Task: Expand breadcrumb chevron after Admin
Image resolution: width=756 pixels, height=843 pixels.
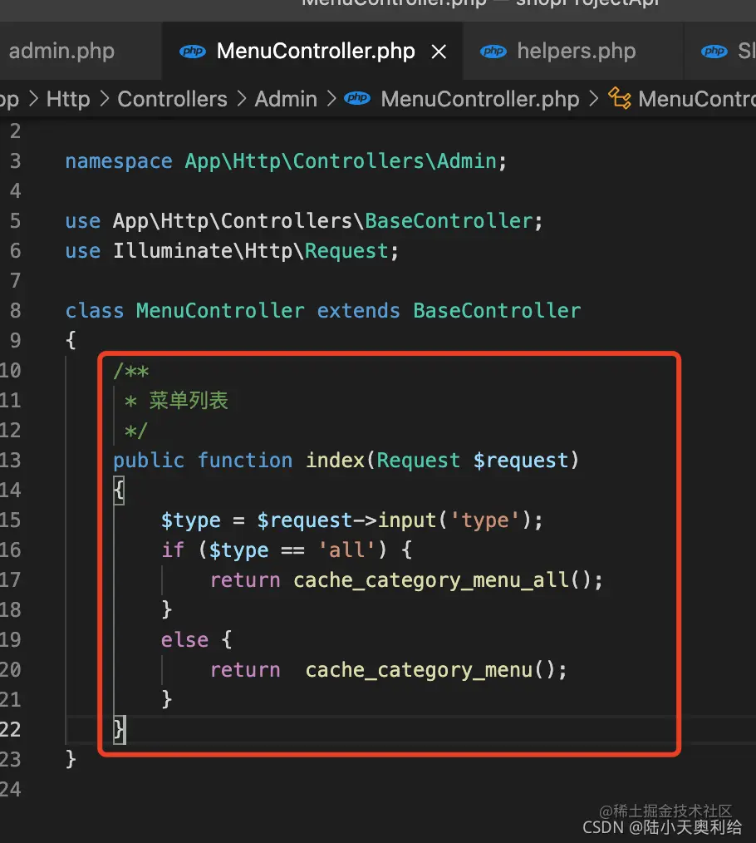Action: pos(331,99)
